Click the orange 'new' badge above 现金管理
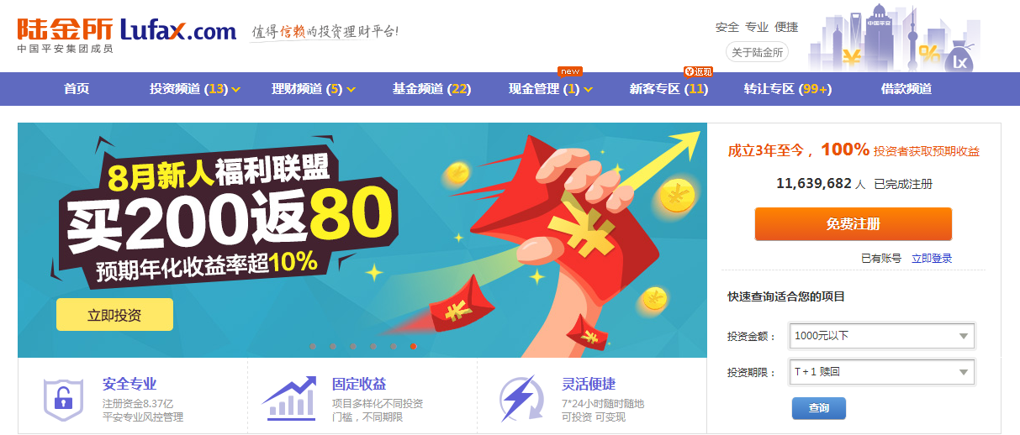1020x435 pixels. [x=570, y=71]
